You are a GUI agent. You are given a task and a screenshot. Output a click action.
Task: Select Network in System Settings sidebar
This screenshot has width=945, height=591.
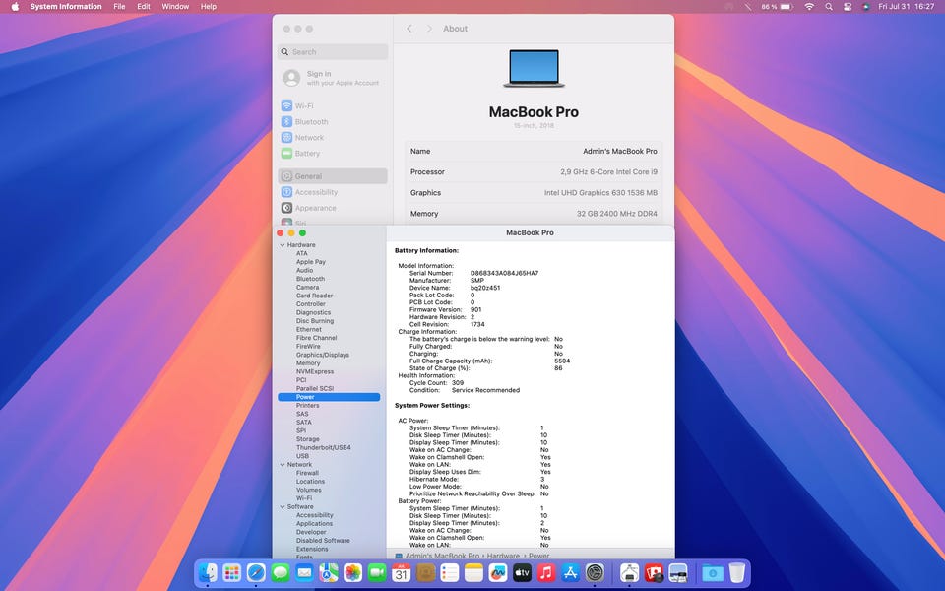[333, 138]
